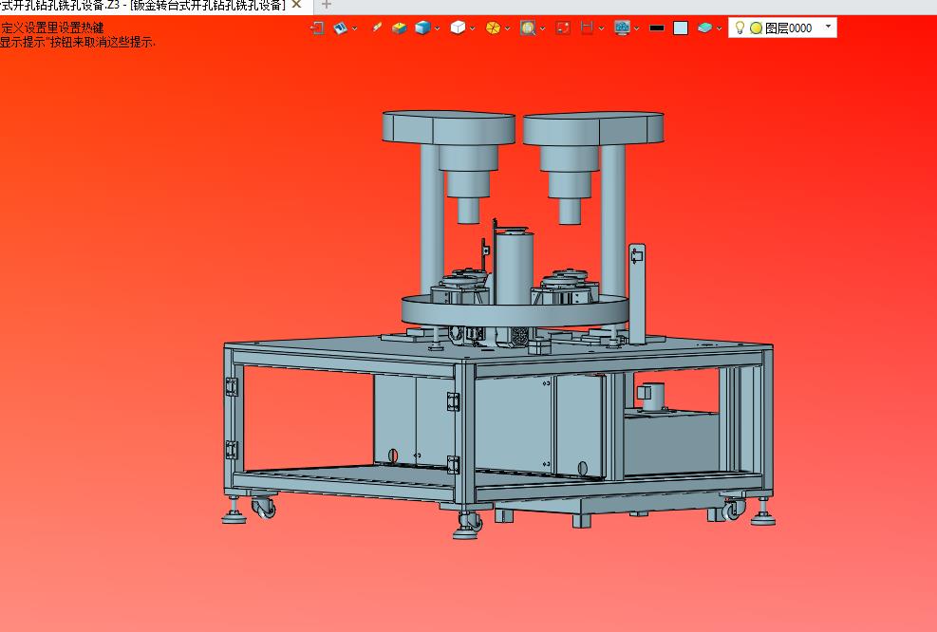Toggle the light bulb layer visibility
Screen dimensions: 937x632
pos(740,28)
